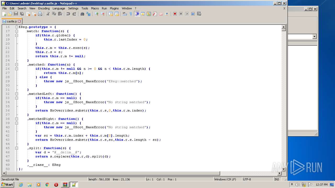Open the User Defined Language icon
Image resolution: width=335 pixels, height=188 pixels.
143,14
